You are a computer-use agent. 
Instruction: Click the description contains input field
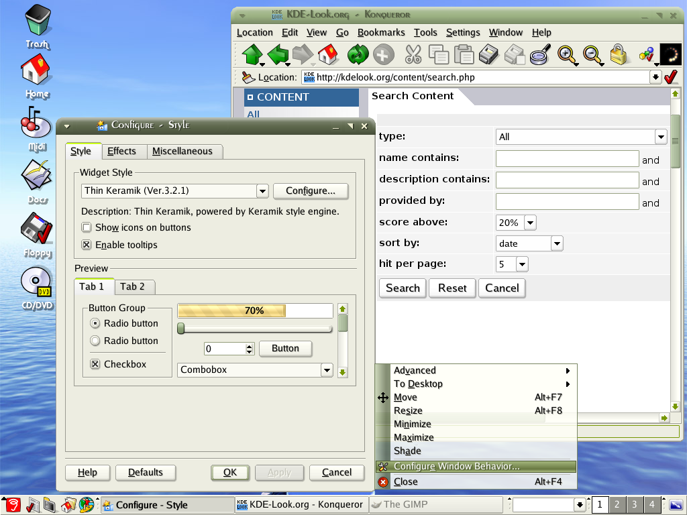click(x=567, y=180)
